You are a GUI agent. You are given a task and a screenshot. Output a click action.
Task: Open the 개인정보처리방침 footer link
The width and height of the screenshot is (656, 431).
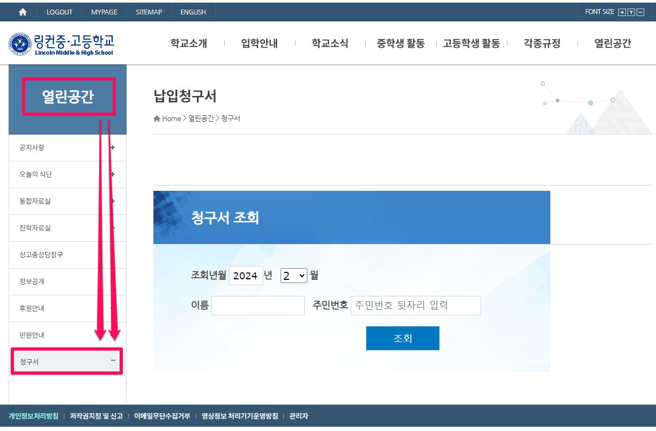click(x=33, y=416)
